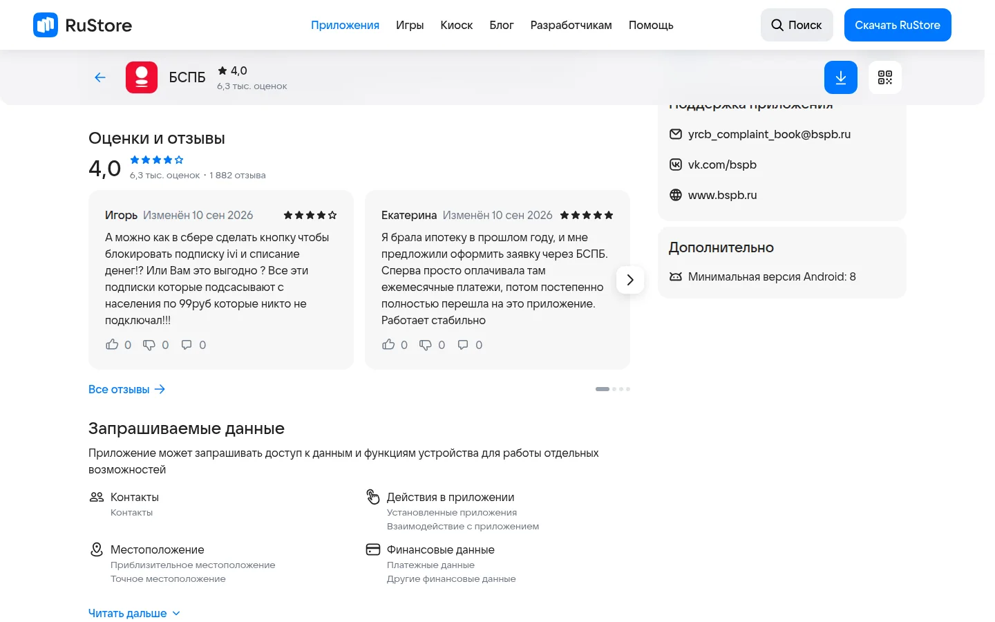Click the 1 882 отзыва count text
995x622 pixels.
238,176
